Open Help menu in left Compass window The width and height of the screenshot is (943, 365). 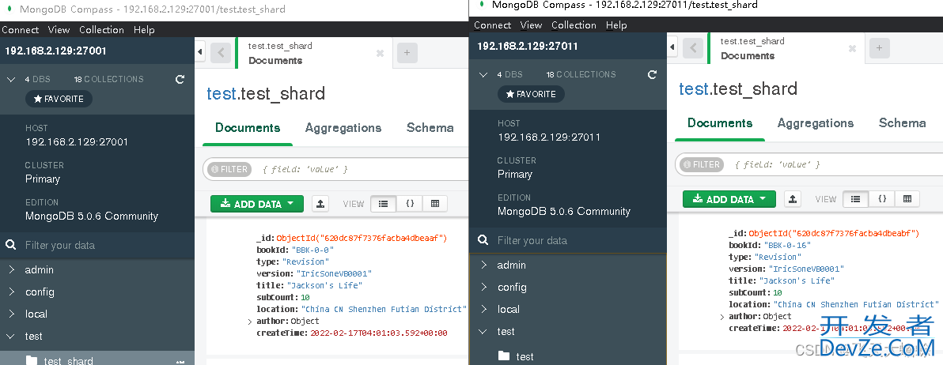click(144, 30)
